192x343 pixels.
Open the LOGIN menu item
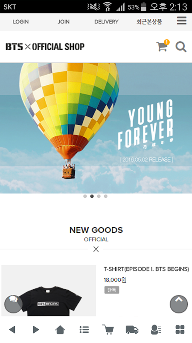pos(20,22)
